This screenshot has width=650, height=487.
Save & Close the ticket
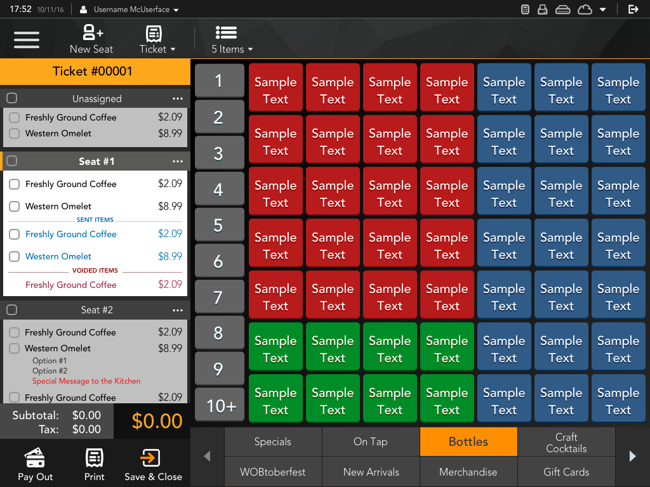[153, 464]
